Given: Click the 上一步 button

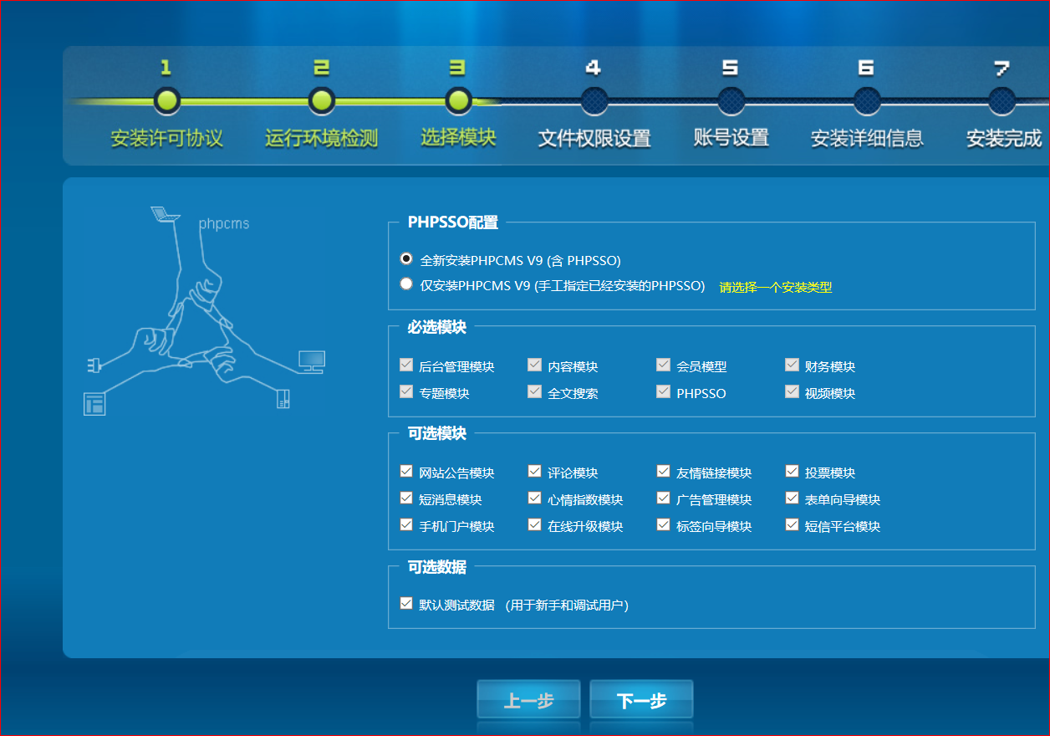Looking at the screenshot, I should [528, 700].
